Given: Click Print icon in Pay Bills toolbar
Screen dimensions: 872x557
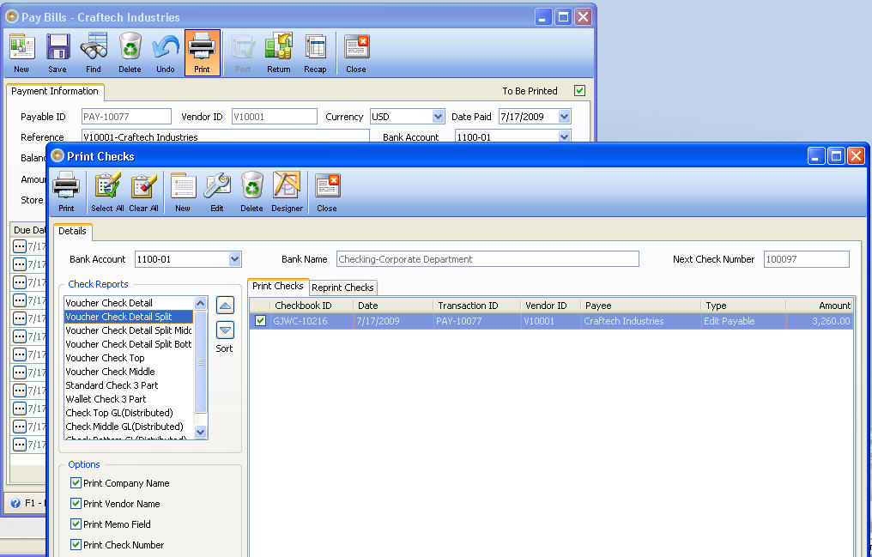Looking at the screenshot, I should click(202, 53).
